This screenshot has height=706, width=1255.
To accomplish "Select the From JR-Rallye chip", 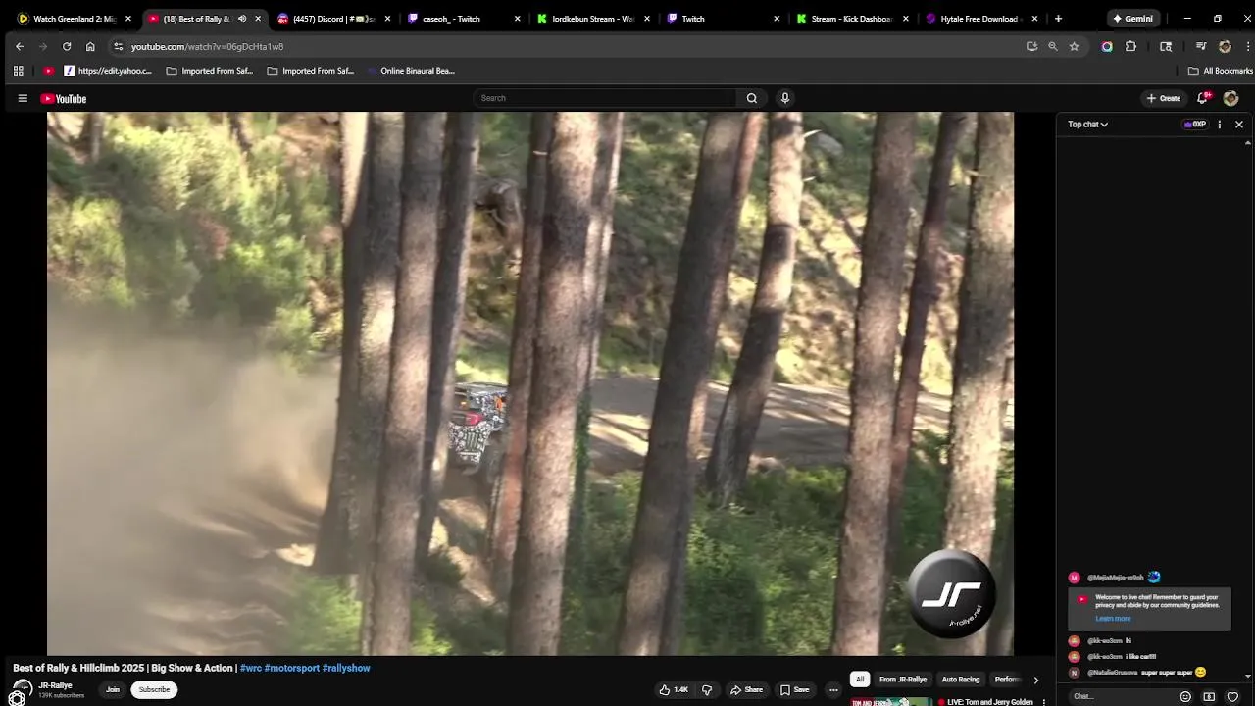I will [903, 680].
